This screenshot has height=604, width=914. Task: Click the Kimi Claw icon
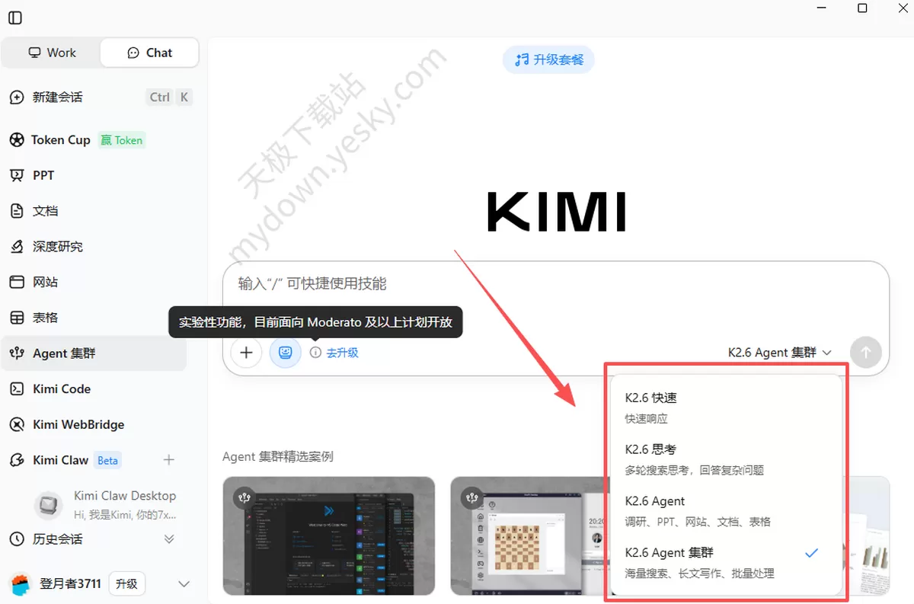click(x=17, y=460)
